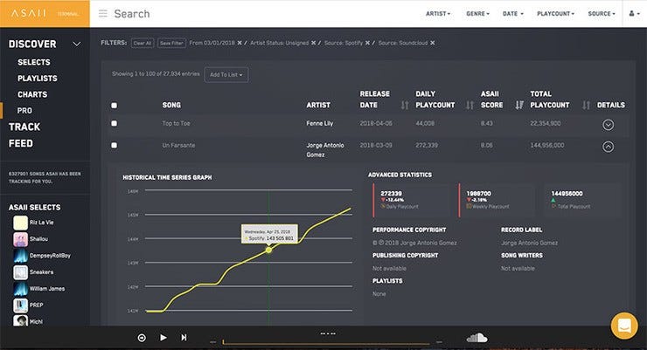Click the Total Playcount 144956000 stat card
This screenshot has width=647, height=350.
[x=582, y=200]
